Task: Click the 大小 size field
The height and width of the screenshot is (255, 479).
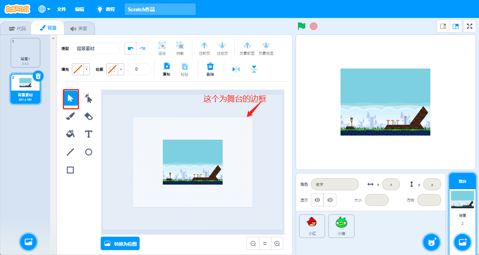Action: pyautogui.click(x=376, y=200)
